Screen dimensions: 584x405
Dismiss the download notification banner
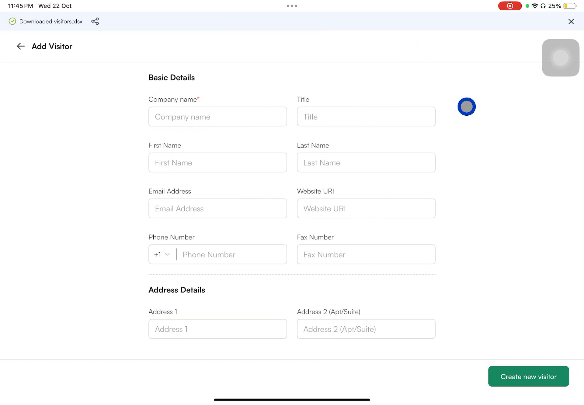click(571, 21)
